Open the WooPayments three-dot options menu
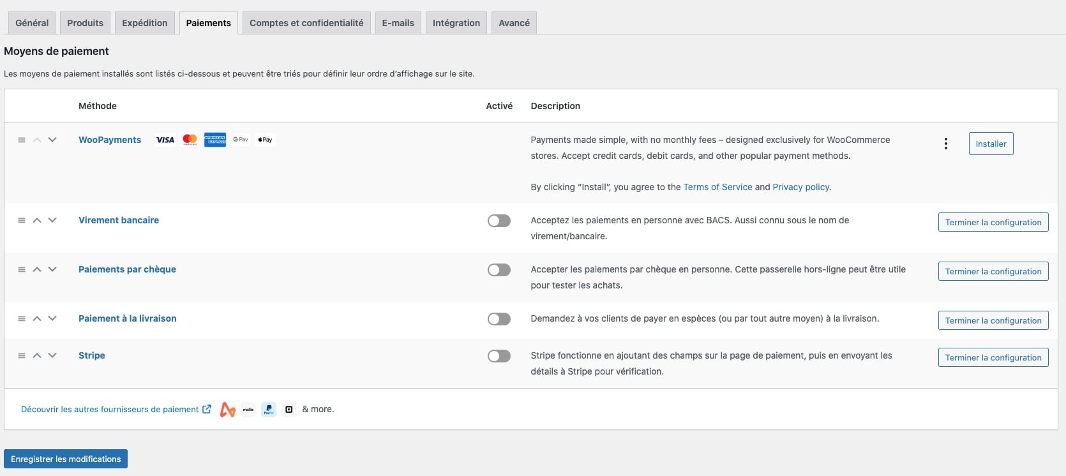The width and height of the screenshot is (1066, 476). 946,144
